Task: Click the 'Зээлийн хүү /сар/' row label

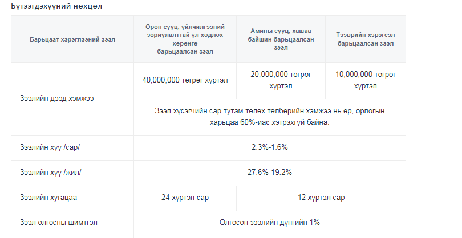Action: 50,147
